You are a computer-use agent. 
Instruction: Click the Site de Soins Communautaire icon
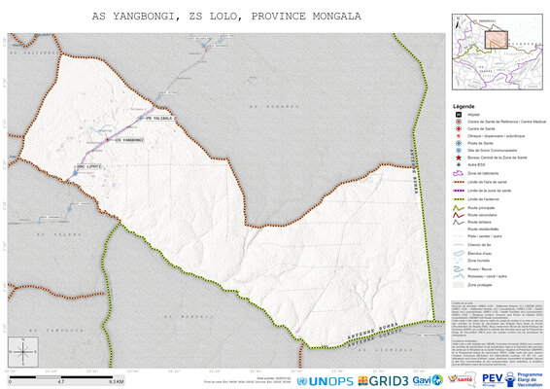[458, 151]
